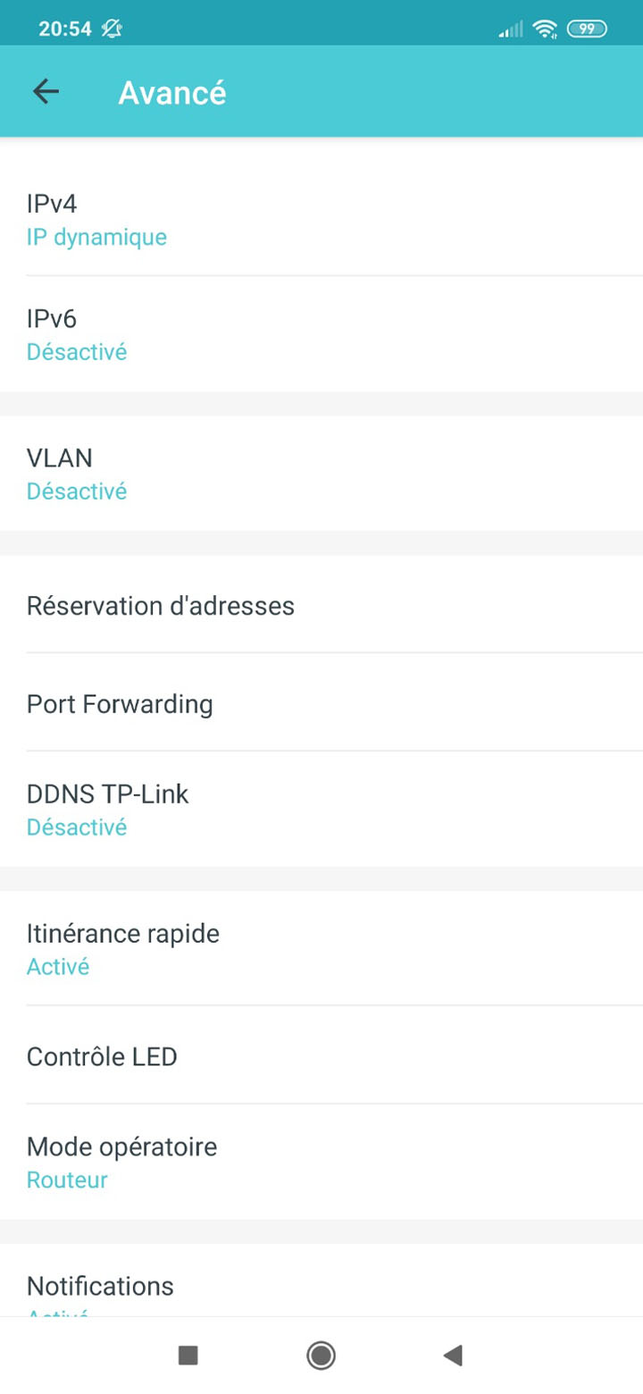
Task: Open Réservation d'adresses
Action: pyautogui.click(x=321, y=605)
